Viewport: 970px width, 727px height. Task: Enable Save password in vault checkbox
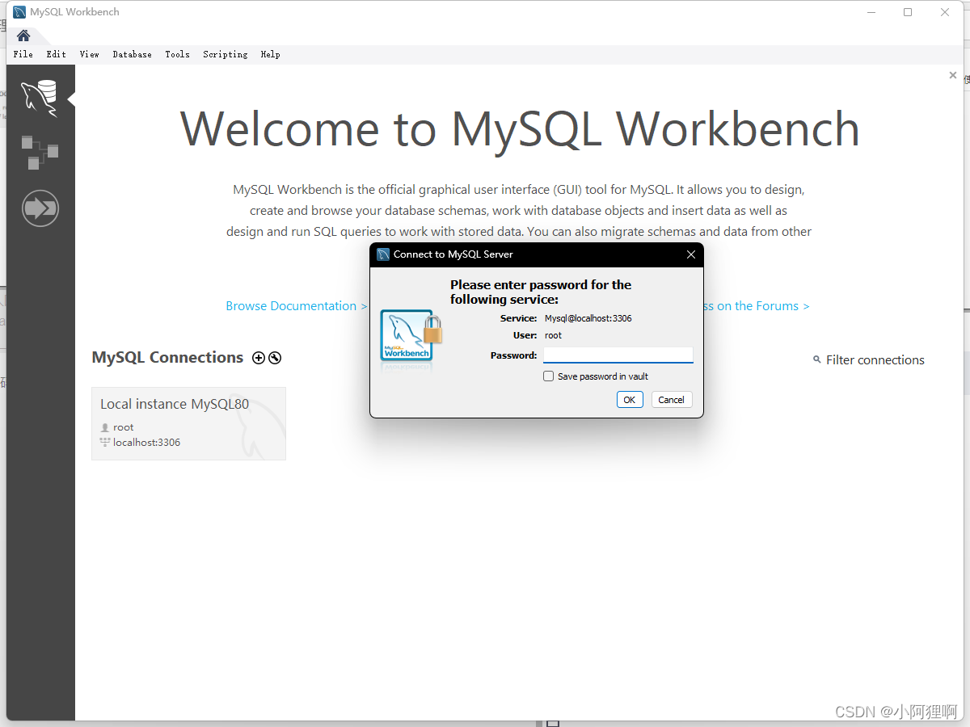(x=549, y=376)
